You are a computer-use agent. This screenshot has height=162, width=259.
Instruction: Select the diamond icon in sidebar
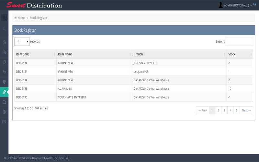pos(4,82)
